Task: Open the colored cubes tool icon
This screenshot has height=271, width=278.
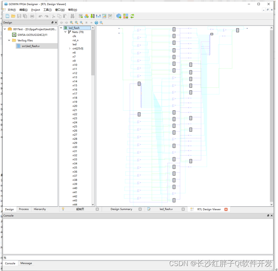Action: 86,16
